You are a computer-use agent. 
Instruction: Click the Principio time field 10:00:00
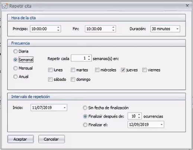tap(45, 29)
